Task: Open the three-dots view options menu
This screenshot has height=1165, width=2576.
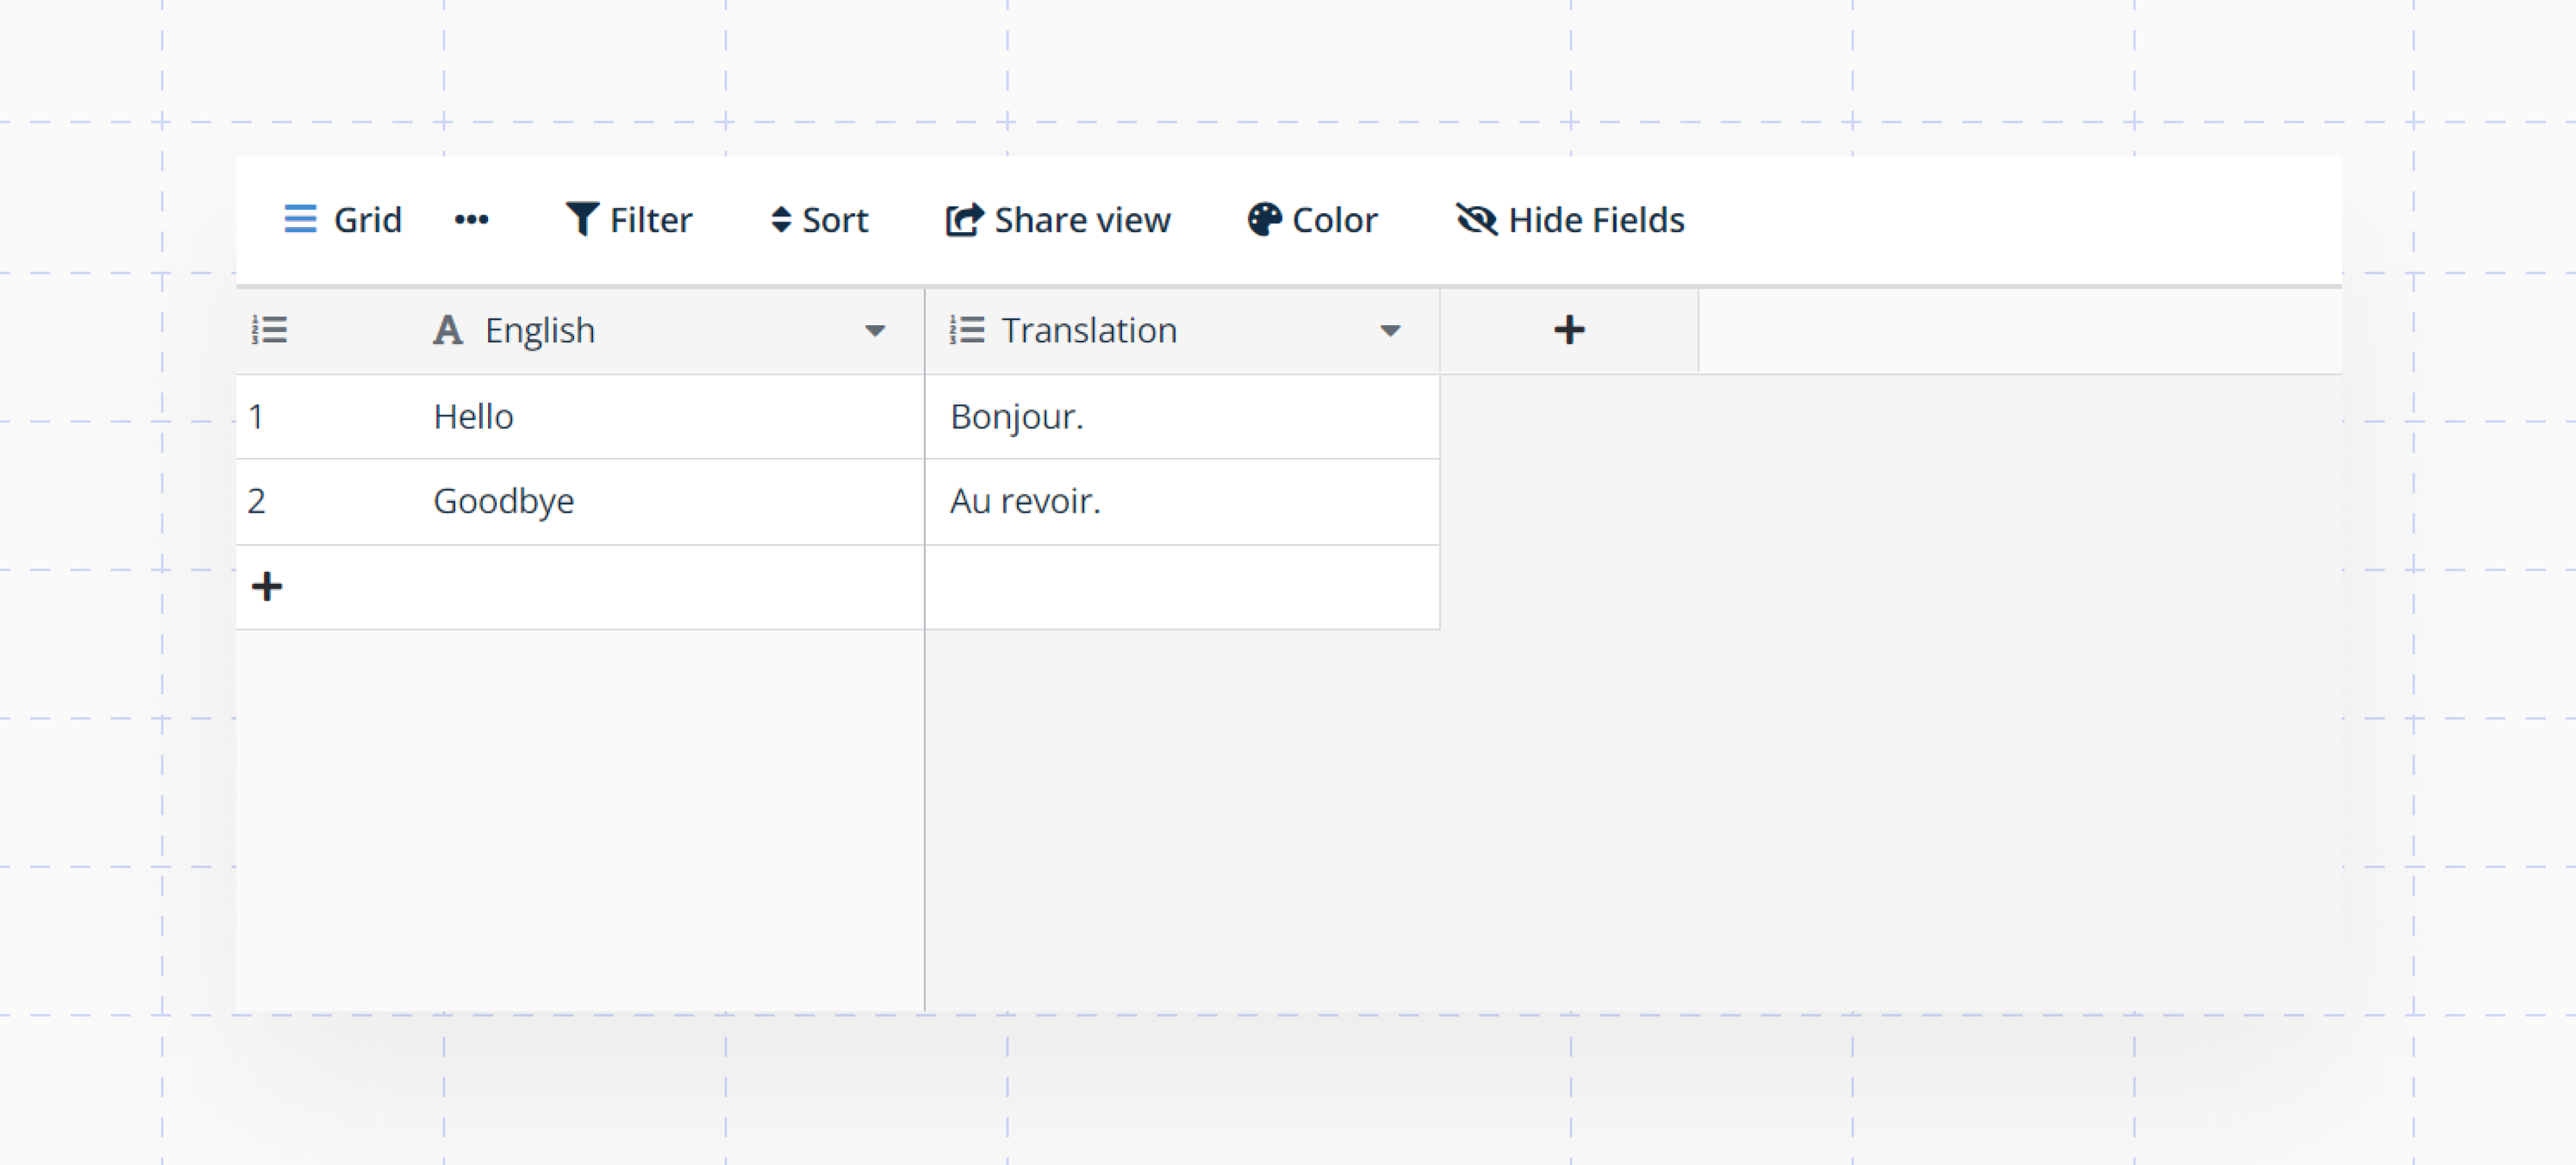Action: (471, 219)
